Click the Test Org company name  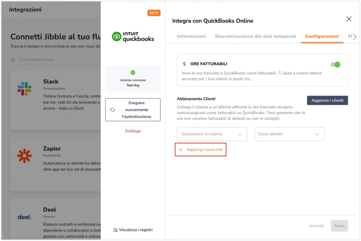pyautogui.click(x=133, y=86)
